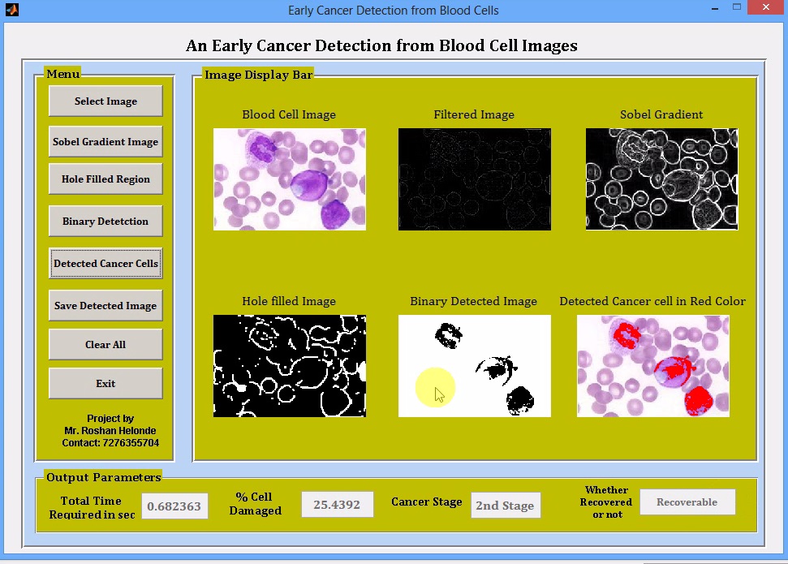Screen dimensions: 788x564
Task: Click the Hole Filled Region button
Action: coord(105,179)
